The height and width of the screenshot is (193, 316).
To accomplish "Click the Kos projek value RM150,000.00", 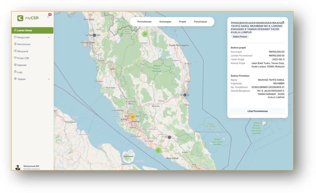I will (276, 52).
